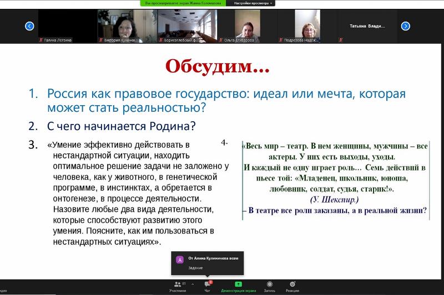Click the green screen-sharing notice banner
The image size is (444, 295).
pos(183,3)
